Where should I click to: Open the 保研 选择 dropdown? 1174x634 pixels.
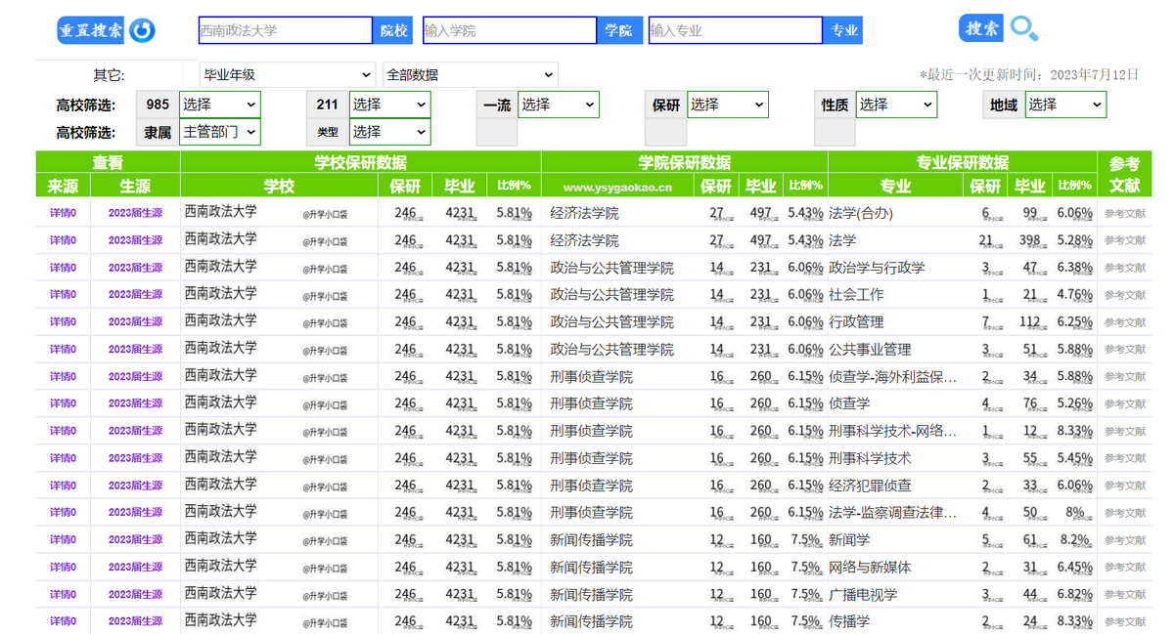click(x=727, y=104)
